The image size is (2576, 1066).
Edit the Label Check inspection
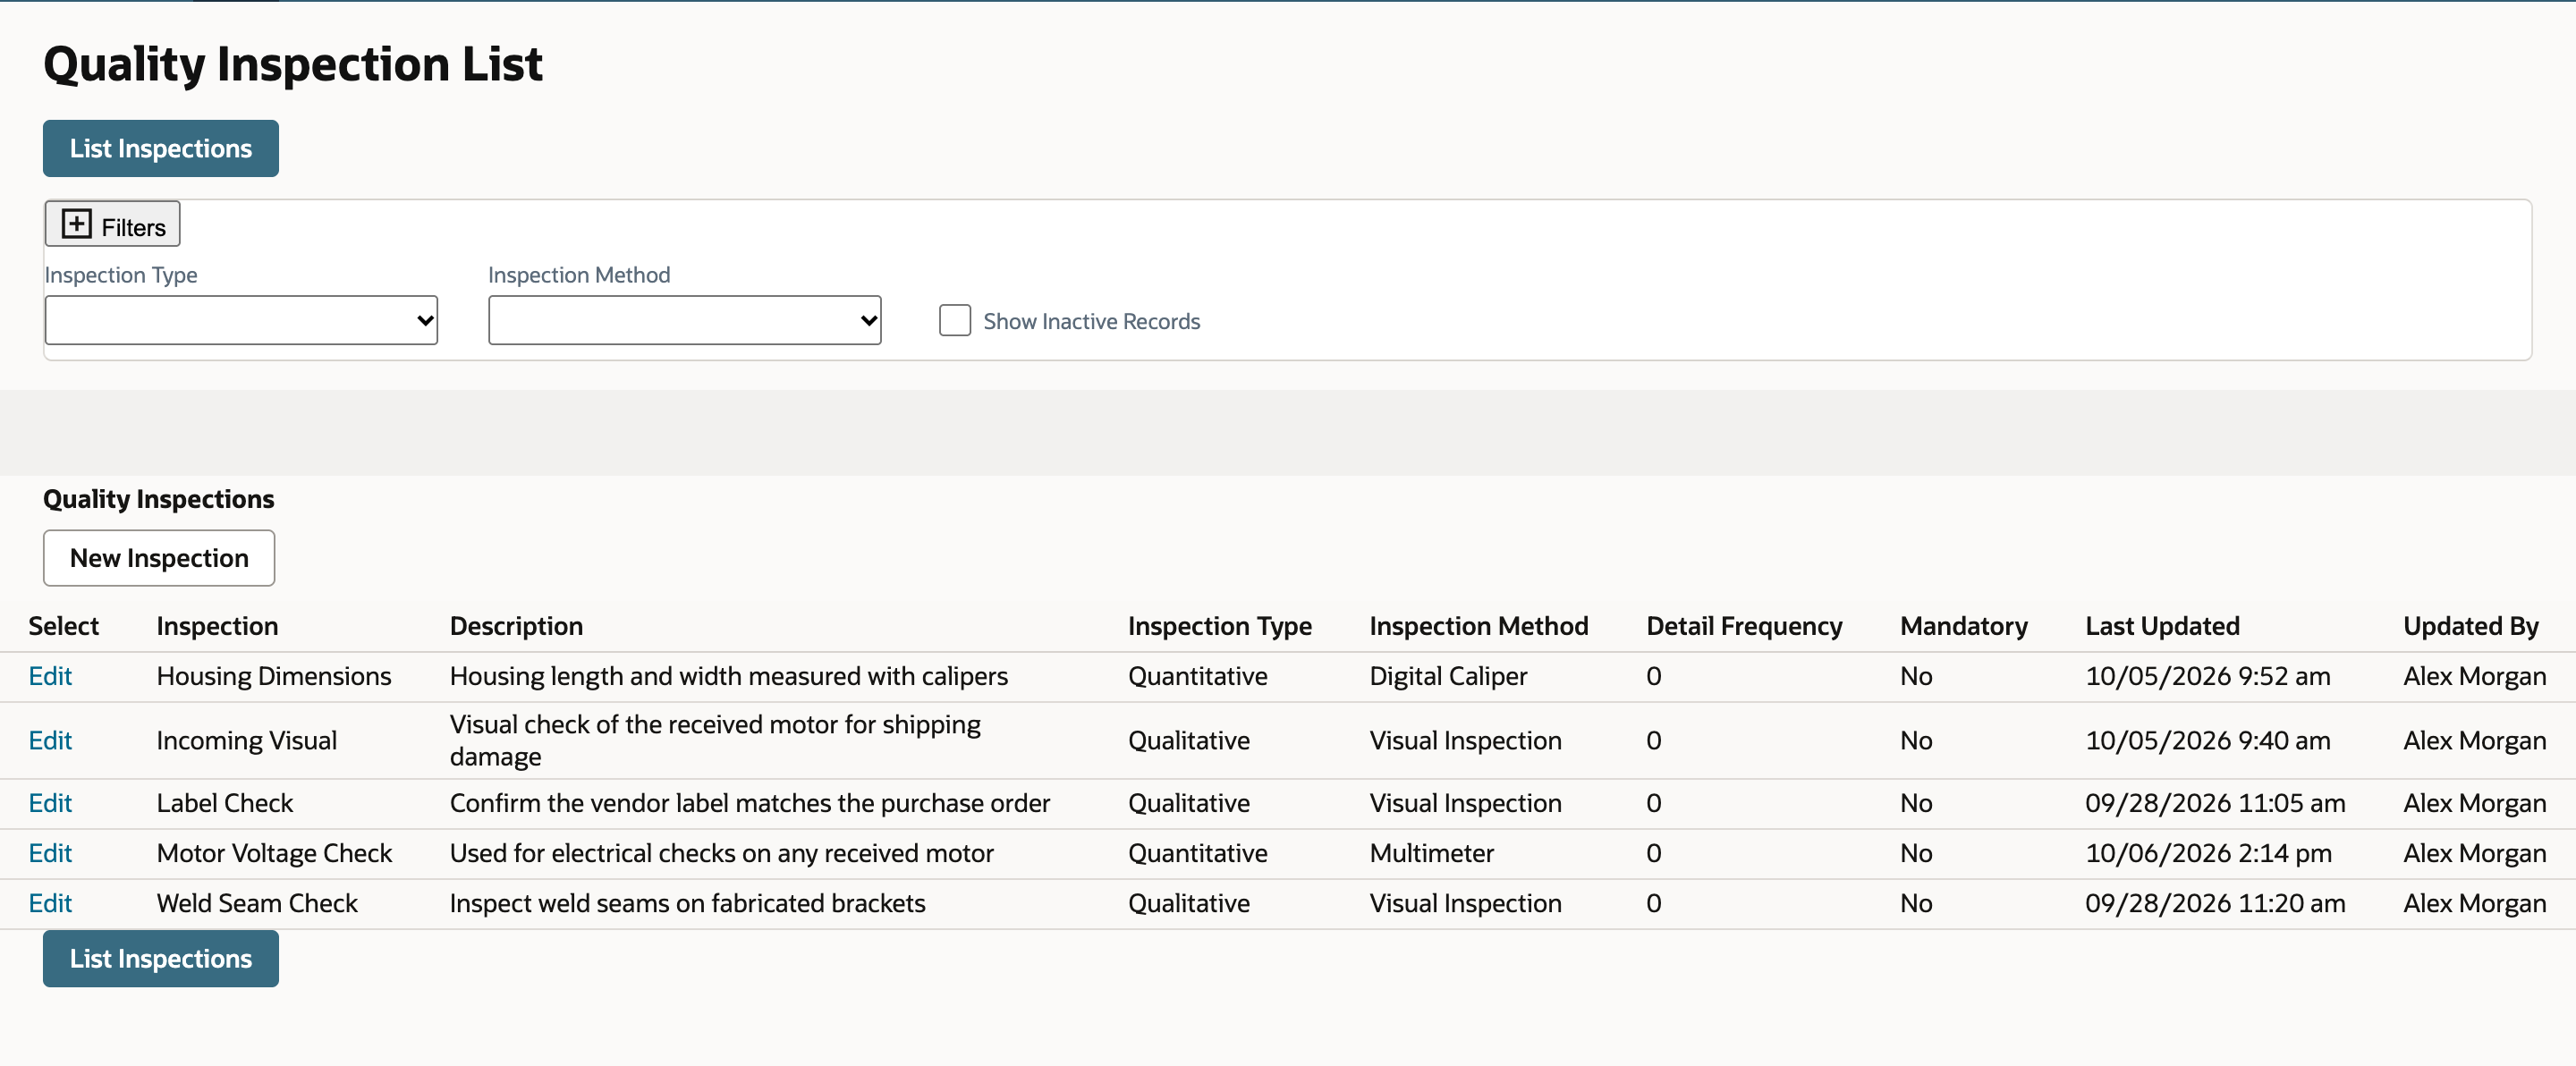(50, 803)
